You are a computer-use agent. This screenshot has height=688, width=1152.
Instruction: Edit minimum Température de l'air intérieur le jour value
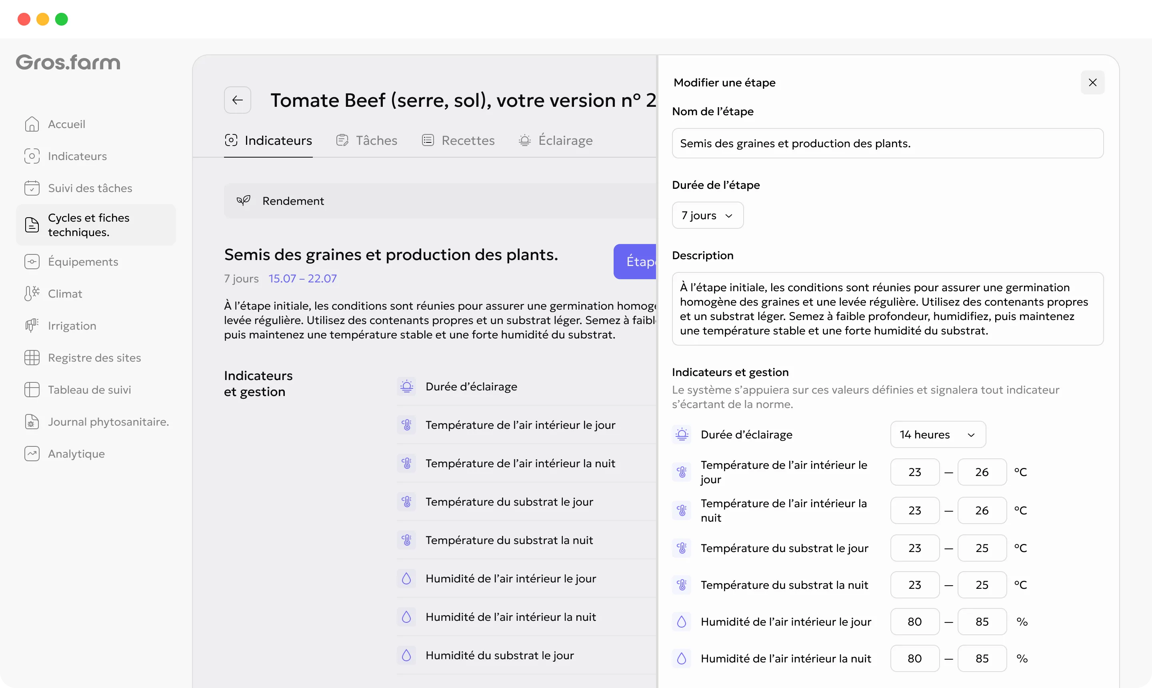(x=915, y=472)
